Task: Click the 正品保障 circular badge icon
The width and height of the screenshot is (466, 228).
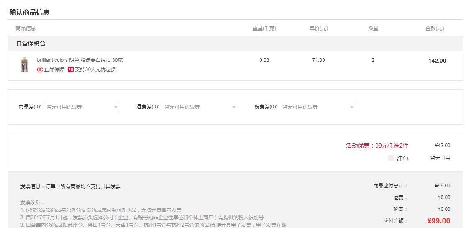Action: 40,69
